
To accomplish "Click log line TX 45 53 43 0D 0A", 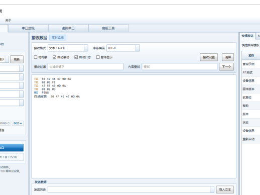I will tap(50, 86).
